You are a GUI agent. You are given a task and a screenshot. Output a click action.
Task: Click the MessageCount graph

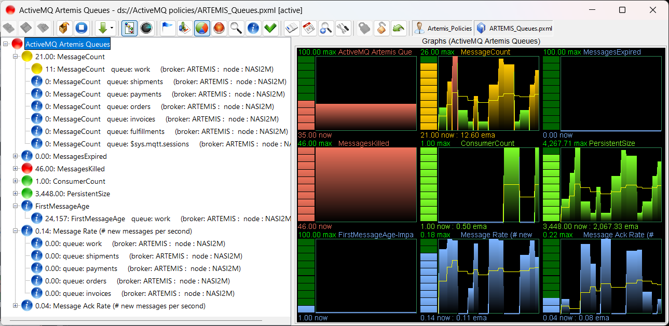click(479, 93)
